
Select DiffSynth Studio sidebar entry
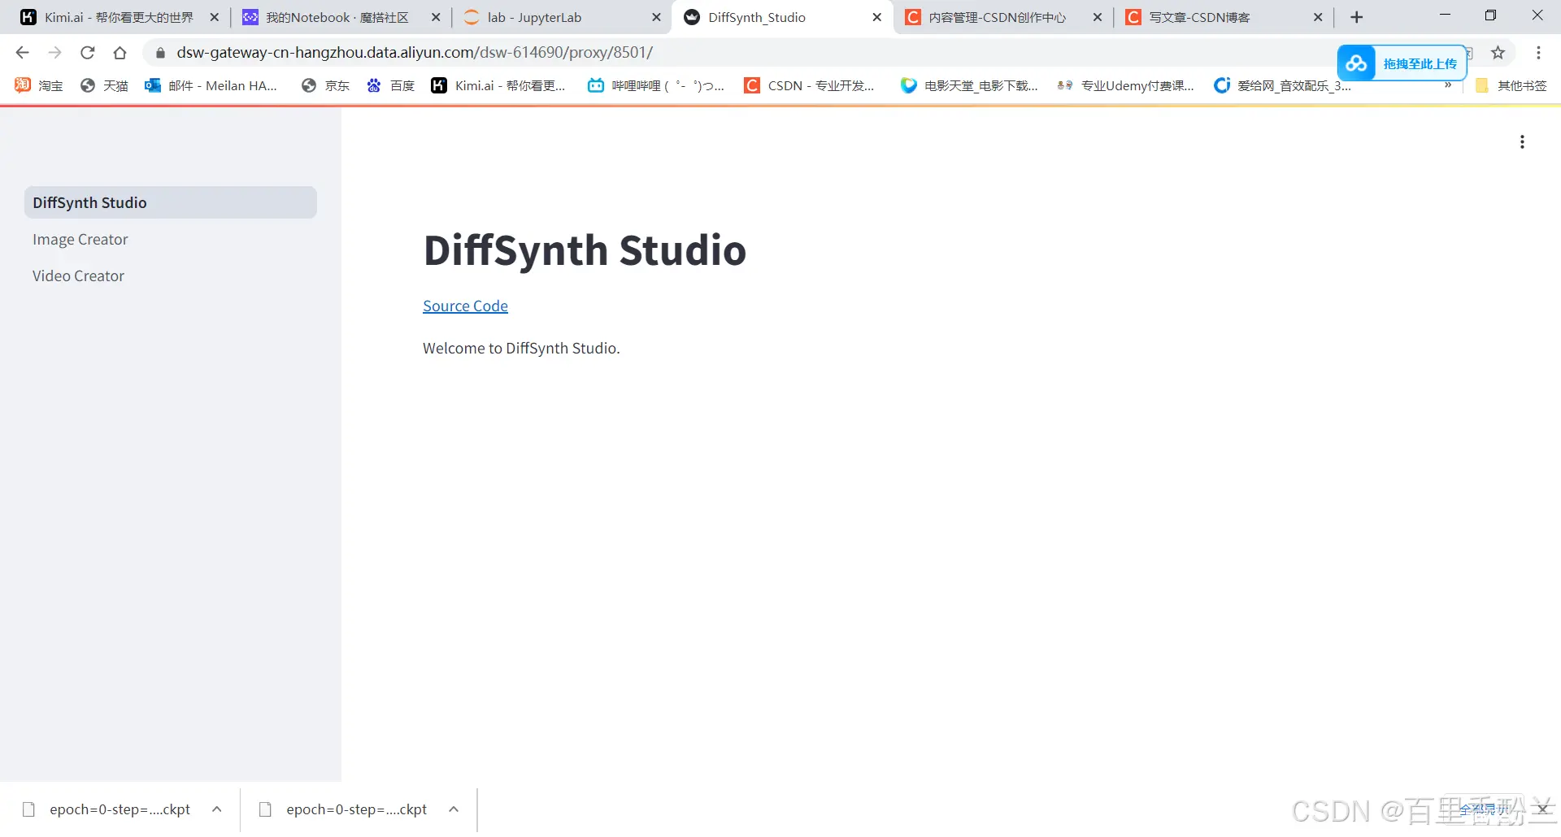click(171, 202)
